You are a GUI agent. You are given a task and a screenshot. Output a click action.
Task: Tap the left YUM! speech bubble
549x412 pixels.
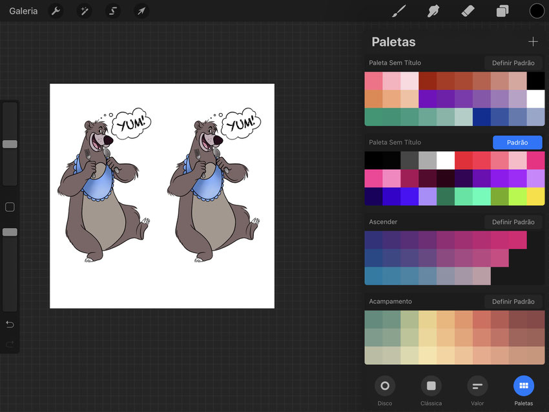tap(131, 123)
